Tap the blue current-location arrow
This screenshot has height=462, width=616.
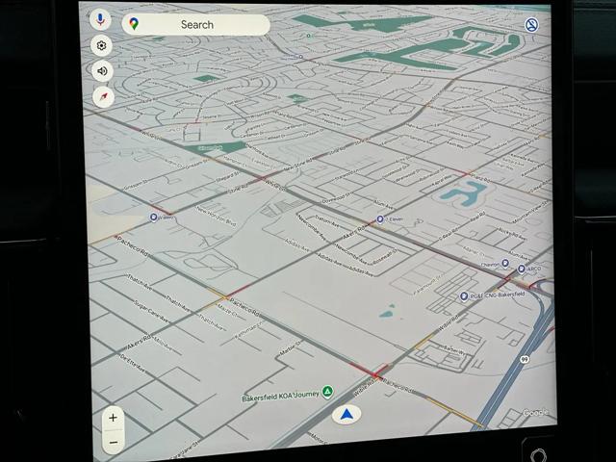point(346,415)
